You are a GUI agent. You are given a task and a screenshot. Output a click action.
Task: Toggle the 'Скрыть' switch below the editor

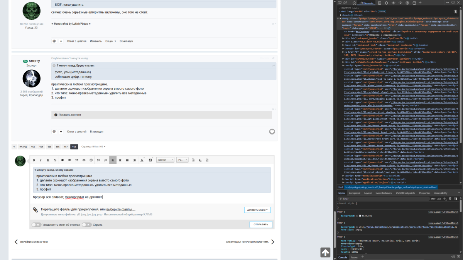pyautogui.click(x=86, y=225)
